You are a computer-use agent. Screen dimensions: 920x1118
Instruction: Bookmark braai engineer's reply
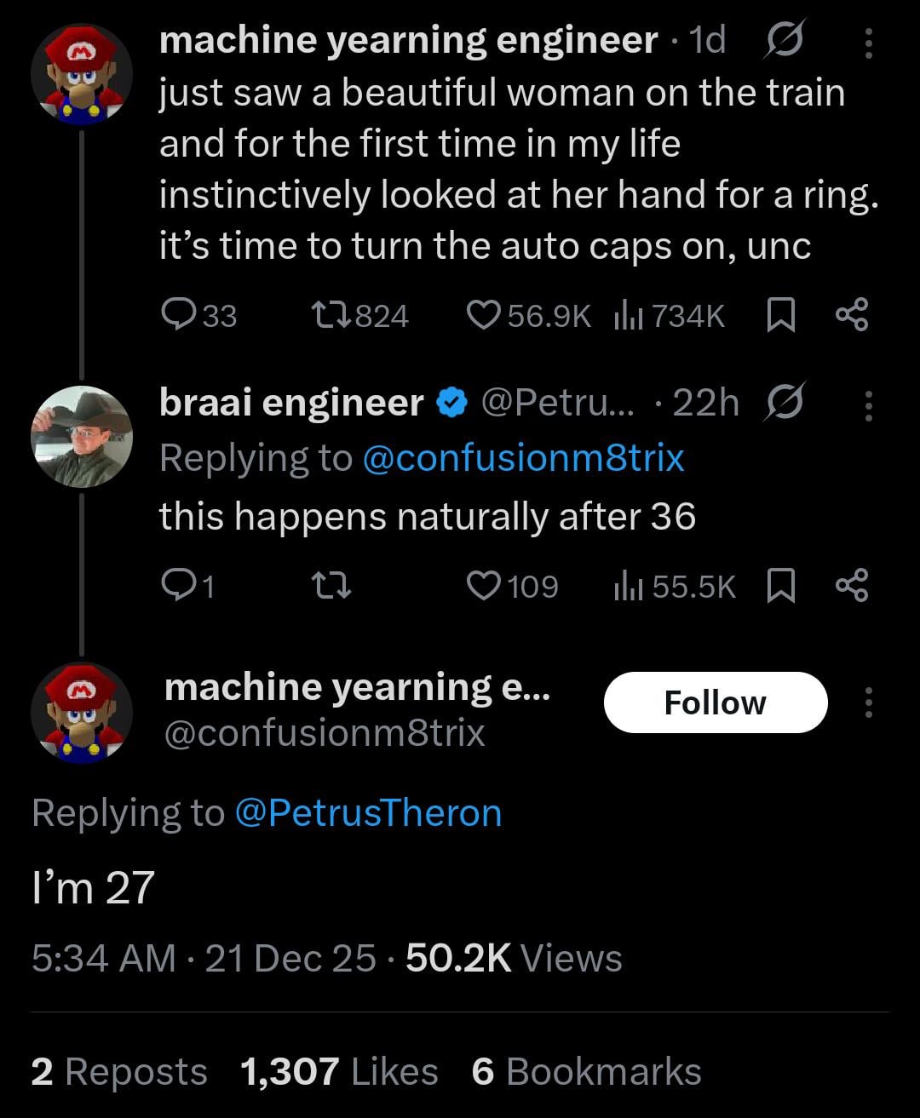(781, 586)
